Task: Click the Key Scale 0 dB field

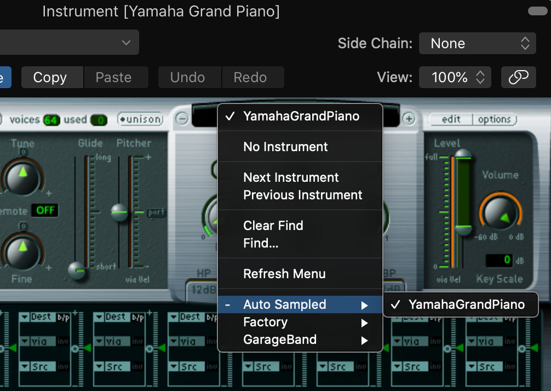Action: pos(499,260)
